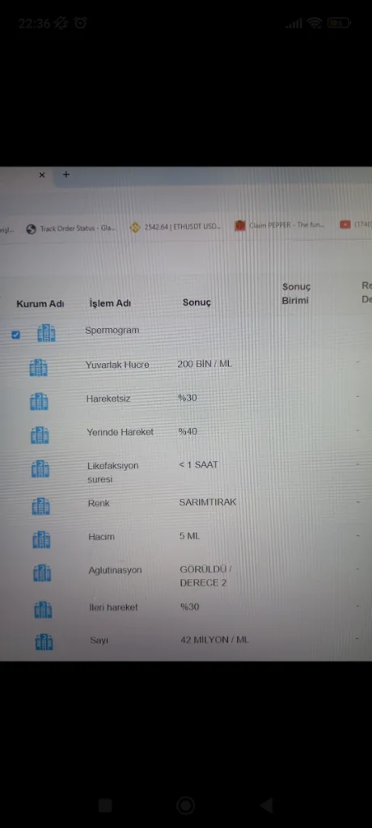Tap the Android home navigation button
The height and width of the screenshot is (828, 372).
185,805
